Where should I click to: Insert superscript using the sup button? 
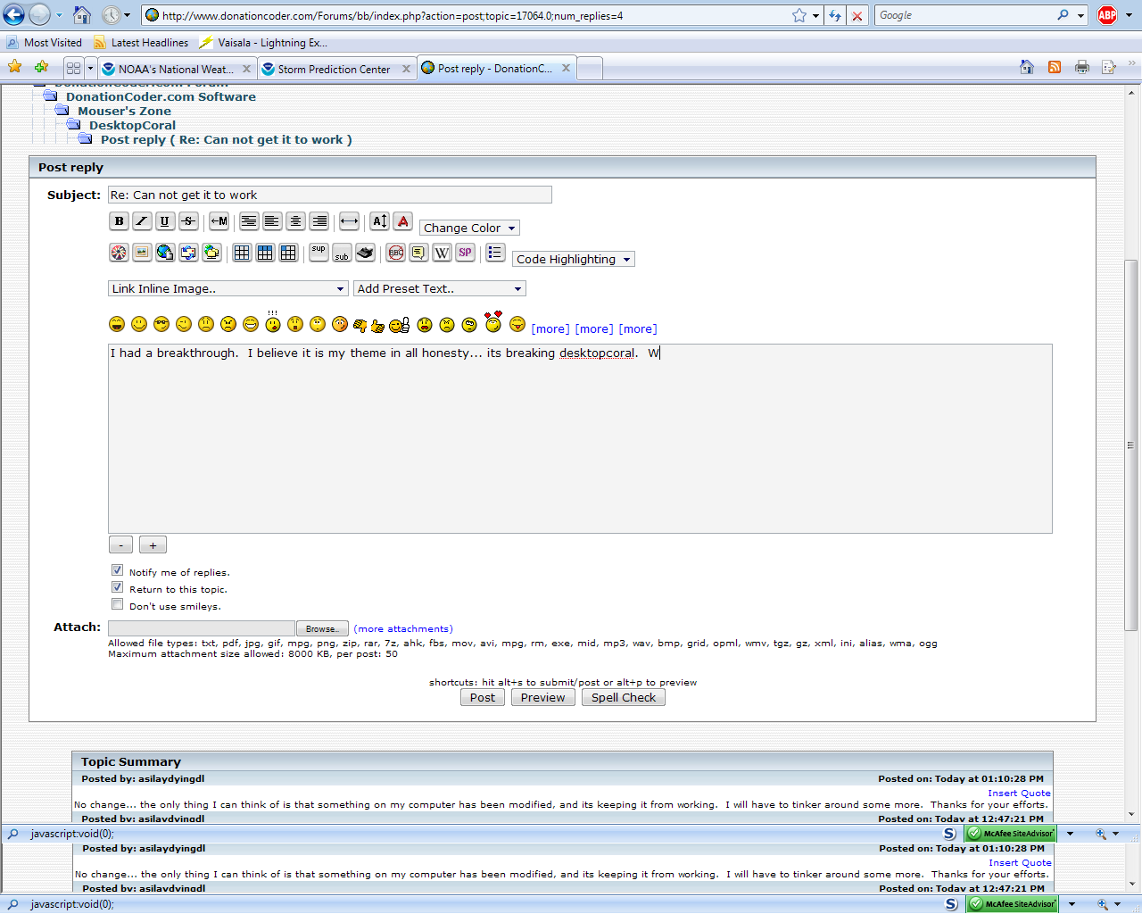(x=319, y=253)
